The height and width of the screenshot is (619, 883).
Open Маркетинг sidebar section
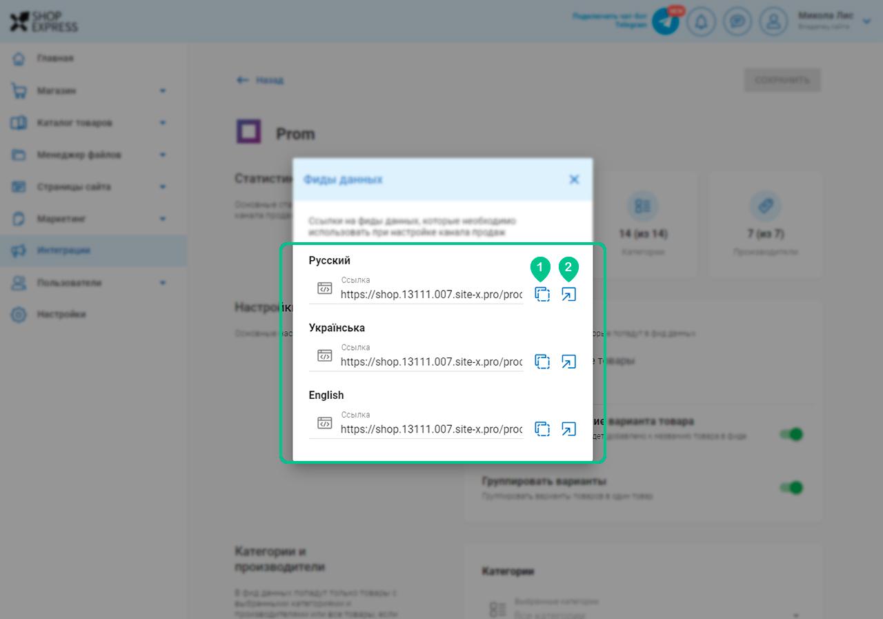[x=61, y=219]
